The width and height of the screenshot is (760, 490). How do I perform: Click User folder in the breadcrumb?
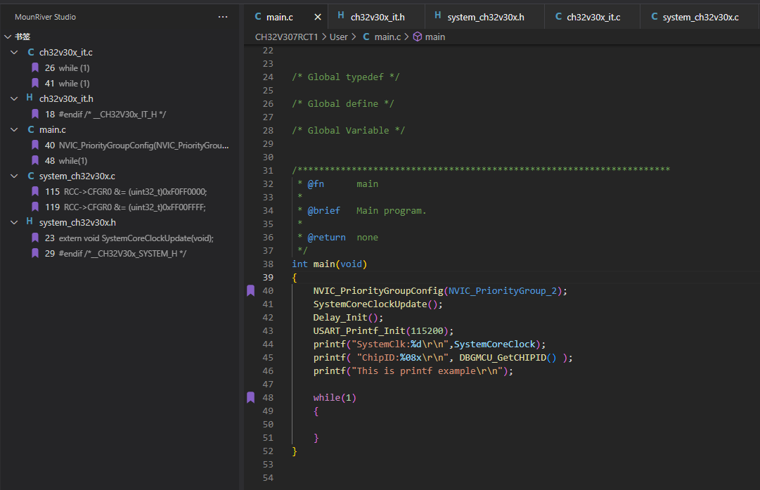point(338,37)
